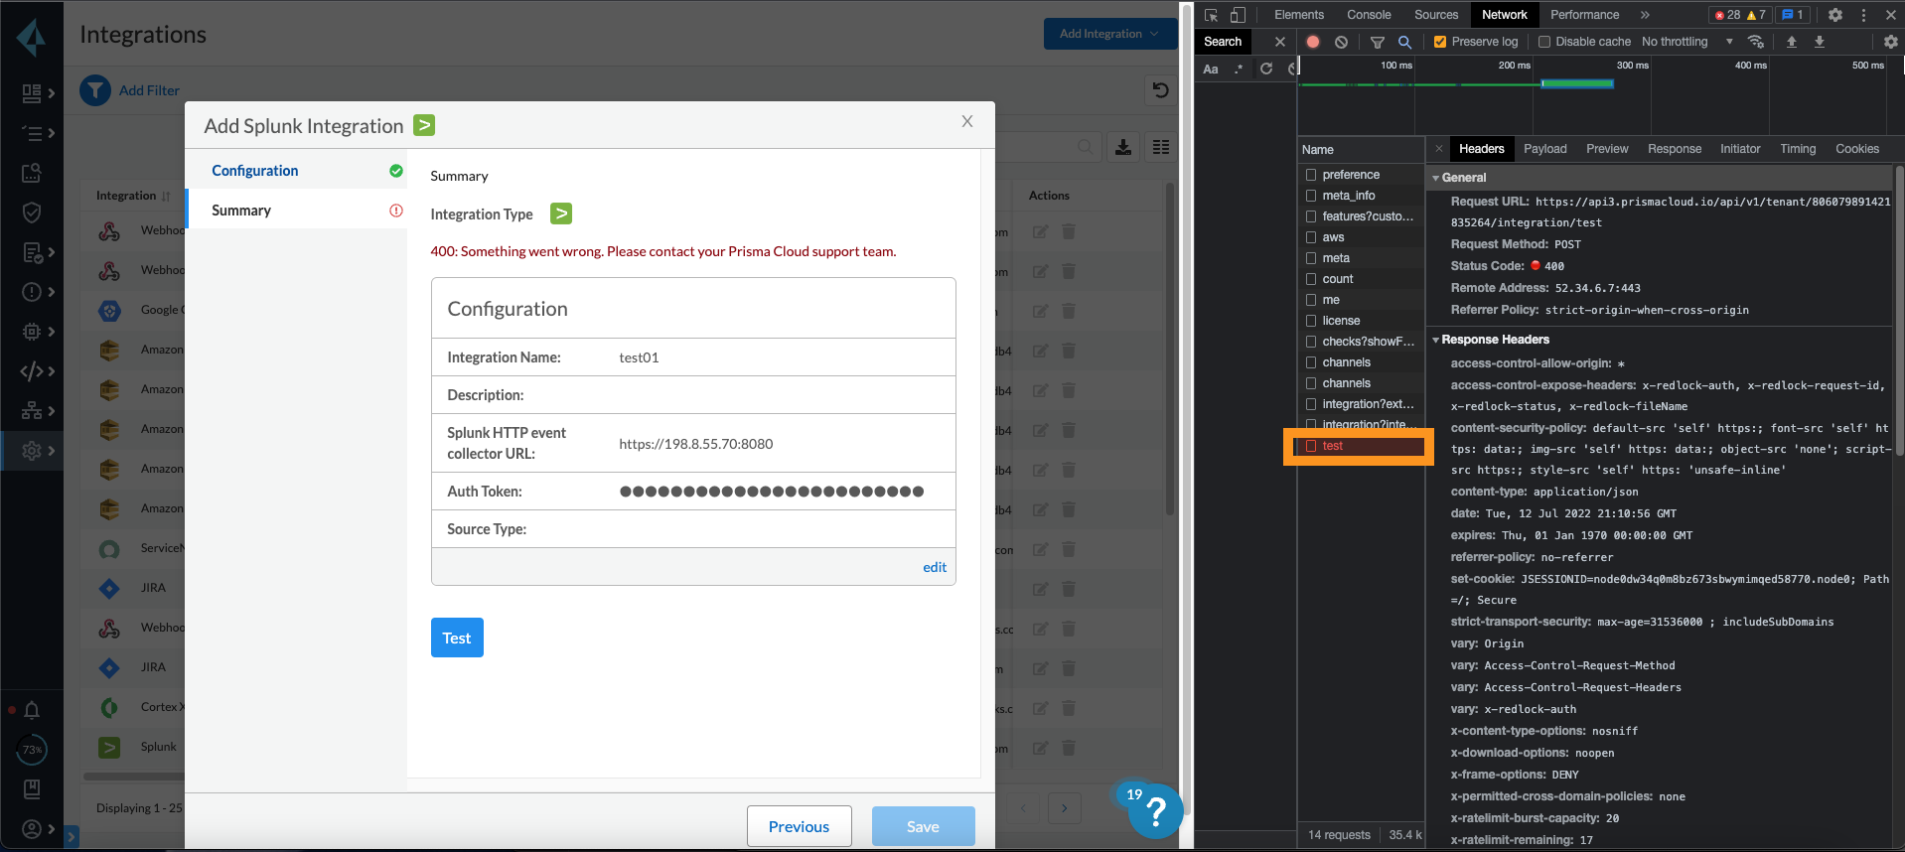
Task: Click the Prisma Cloud logo
Action: (31, 38)
